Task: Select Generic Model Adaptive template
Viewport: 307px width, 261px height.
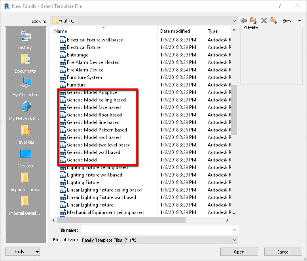Action: (x=92, y=92)
